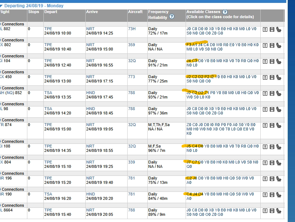This screenshot has width=295, height=222.
Task: Click alert icon on the 8664 flight row
Action: click(x=265, y=211)
